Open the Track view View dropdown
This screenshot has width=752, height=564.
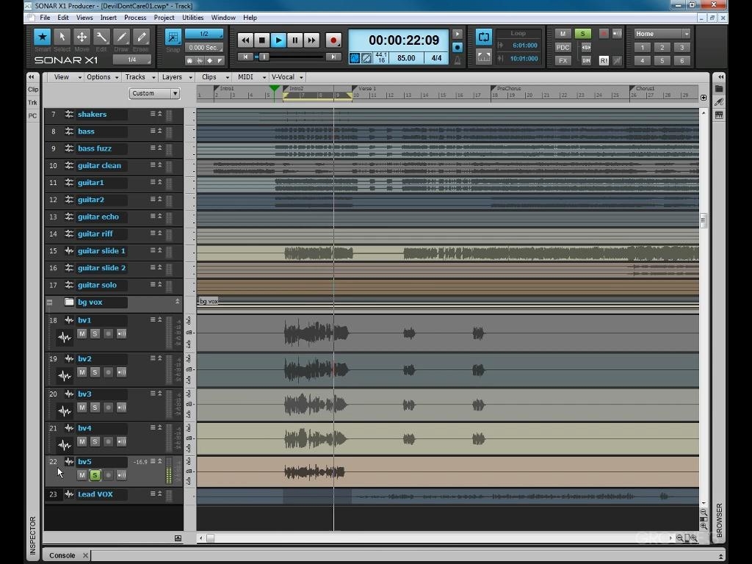(x=67, y=77)
